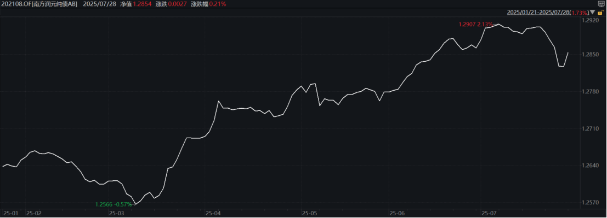Select the 202108.OF fund title
Screen dimensions: 607x218
click(x=39, y=4)
